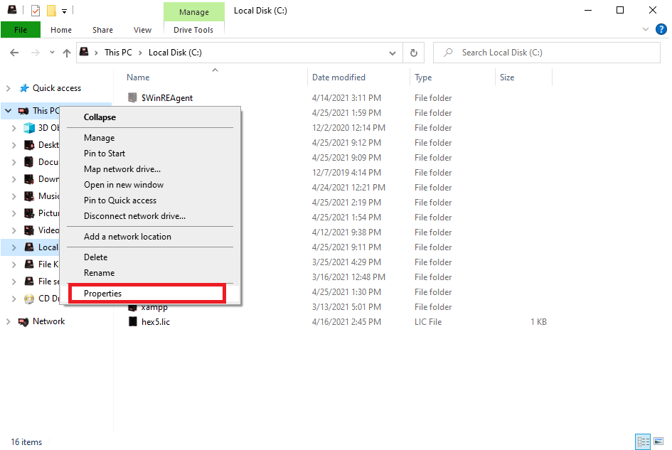Switch to details view button
672x450 pixels.
tap(642, 441)
